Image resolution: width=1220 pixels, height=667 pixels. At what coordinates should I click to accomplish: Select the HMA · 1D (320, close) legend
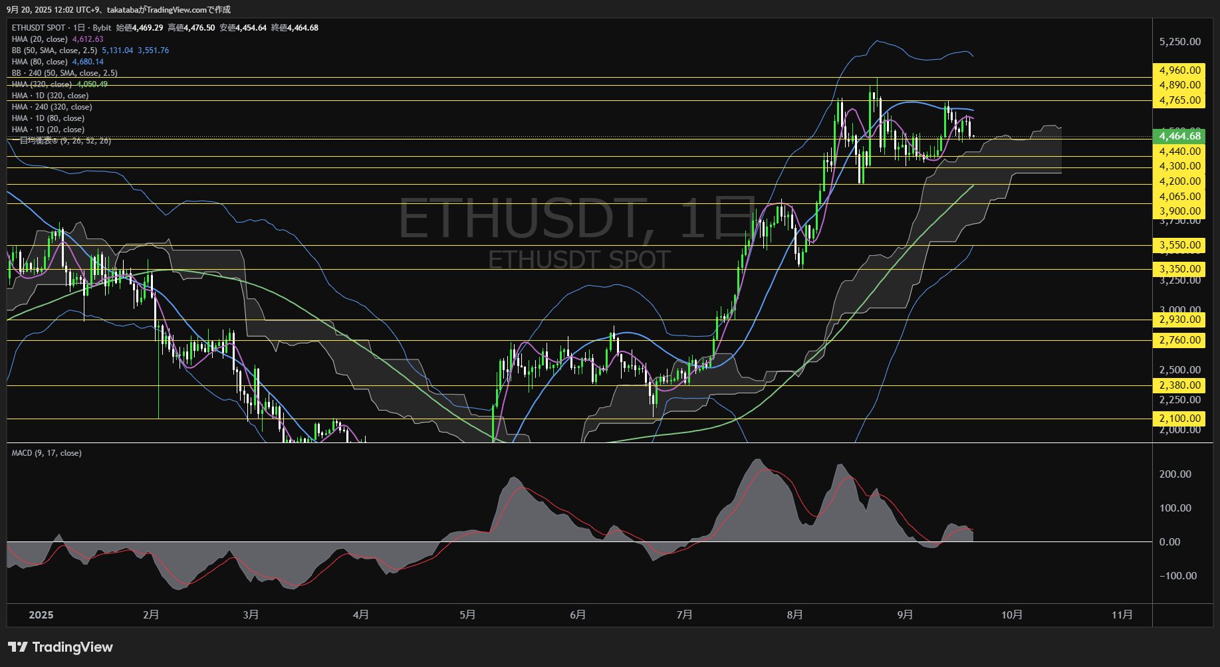[x=50, y=96]
